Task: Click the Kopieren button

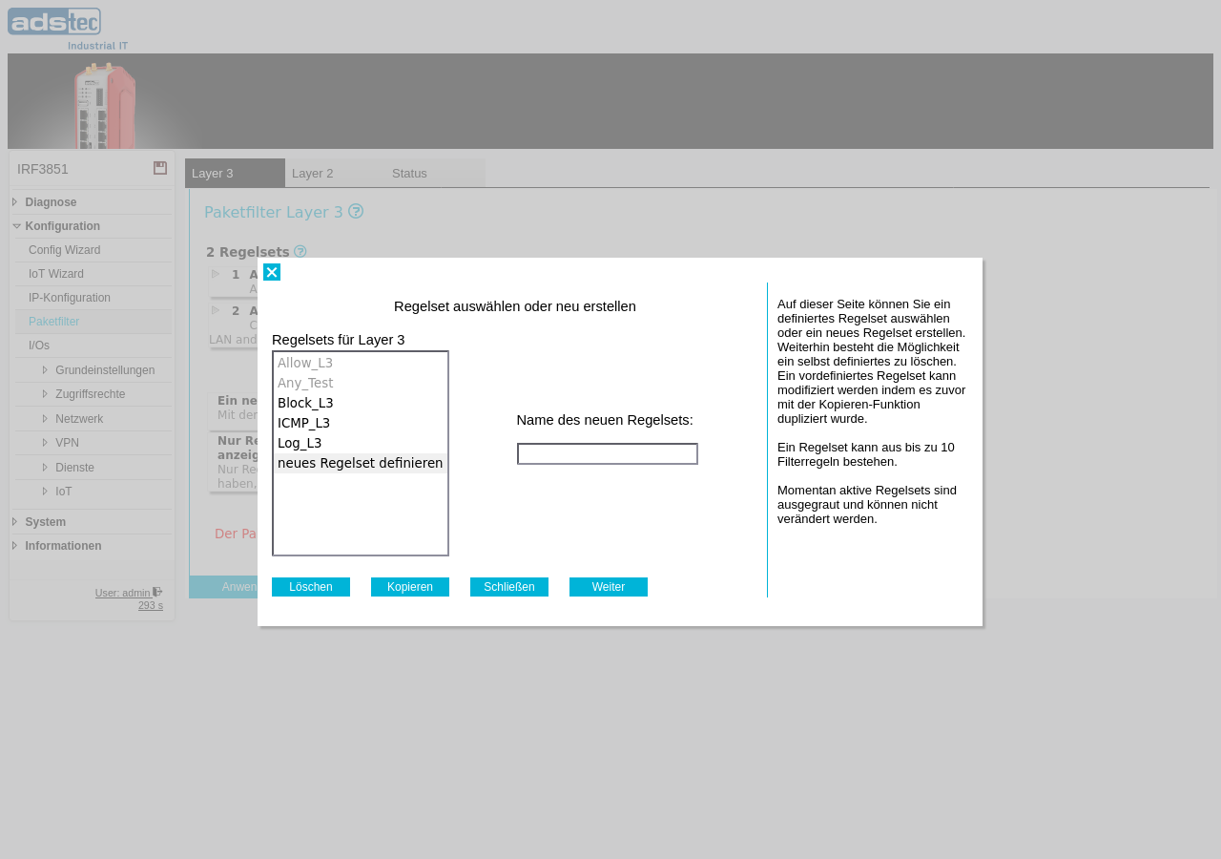Action: [410, 587]
